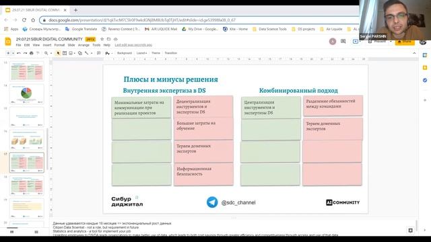The image size is (431, 242).
Task: Click slide title 'Плюсы и минусы решения'
Action: pos(170,79)
